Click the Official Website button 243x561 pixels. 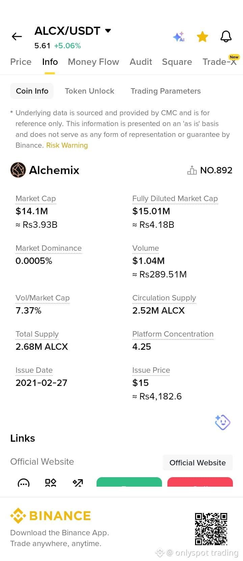click(198, 463)
